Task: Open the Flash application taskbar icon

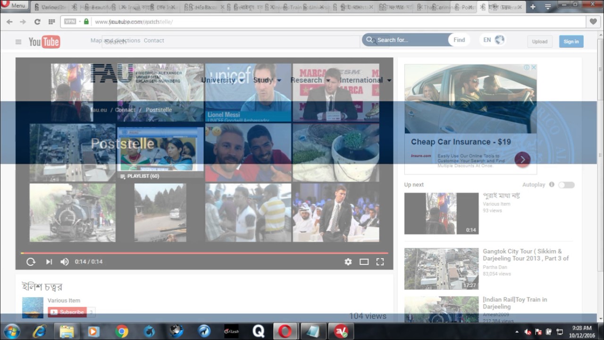Action: coord(231,331)
